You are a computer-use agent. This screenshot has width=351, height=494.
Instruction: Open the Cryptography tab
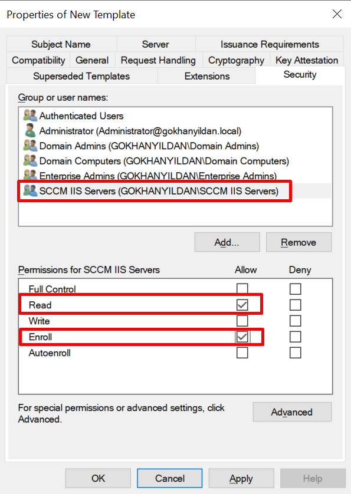point(236,60)
